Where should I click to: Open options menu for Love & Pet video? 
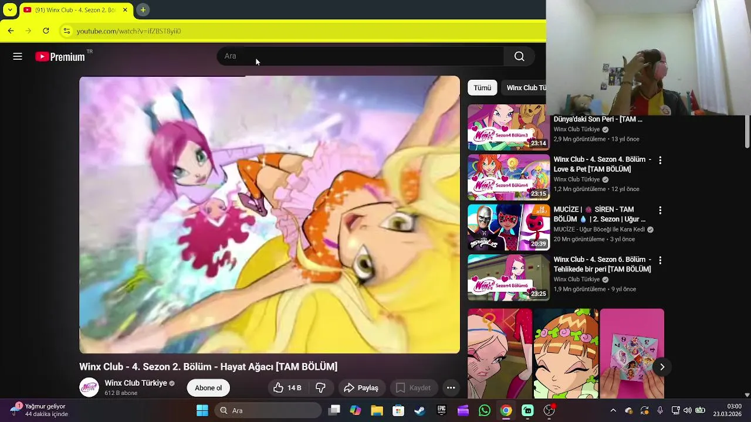click(660, 160)
